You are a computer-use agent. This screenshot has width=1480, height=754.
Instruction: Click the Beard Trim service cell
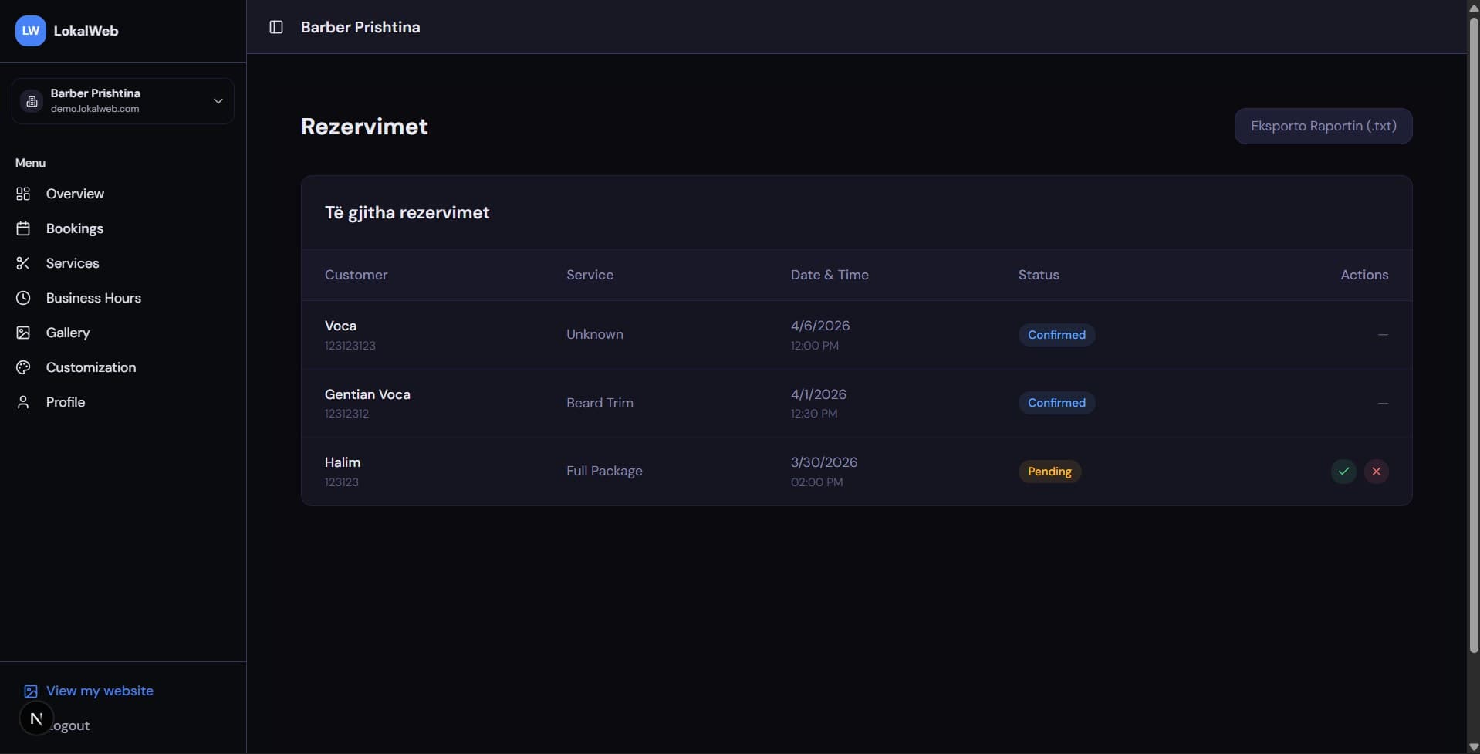[600, 403]
